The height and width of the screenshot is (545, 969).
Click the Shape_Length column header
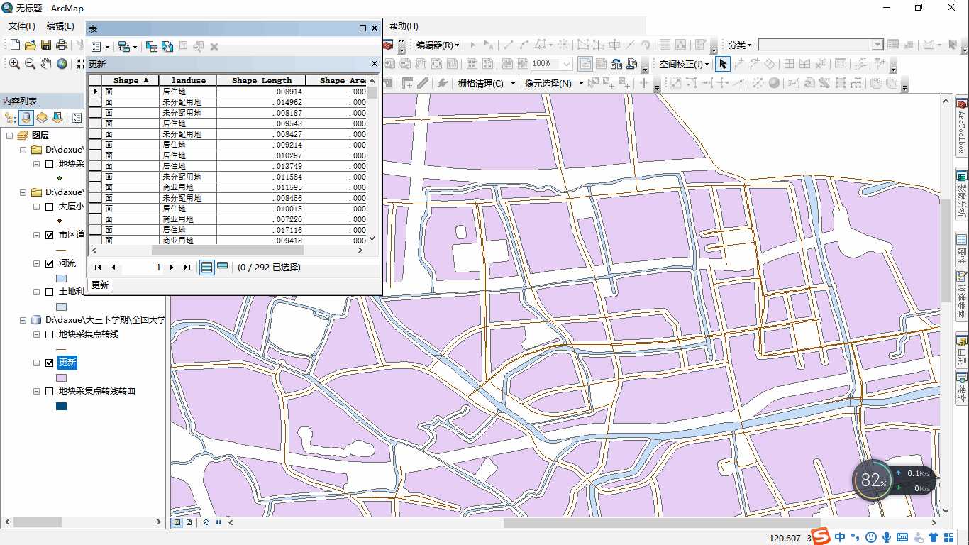(261, 81)
